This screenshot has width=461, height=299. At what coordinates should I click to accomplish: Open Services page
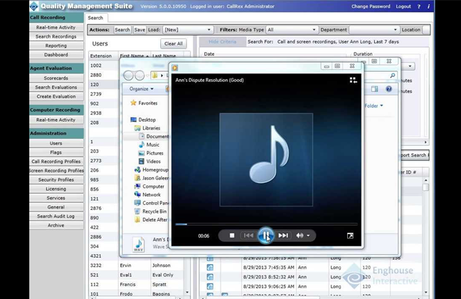pyautogui.click(x=56, y=198)
